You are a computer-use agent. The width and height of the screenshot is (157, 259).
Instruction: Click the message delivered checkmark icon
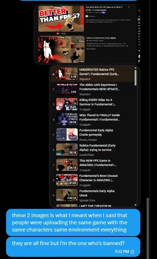click(132, 252)
